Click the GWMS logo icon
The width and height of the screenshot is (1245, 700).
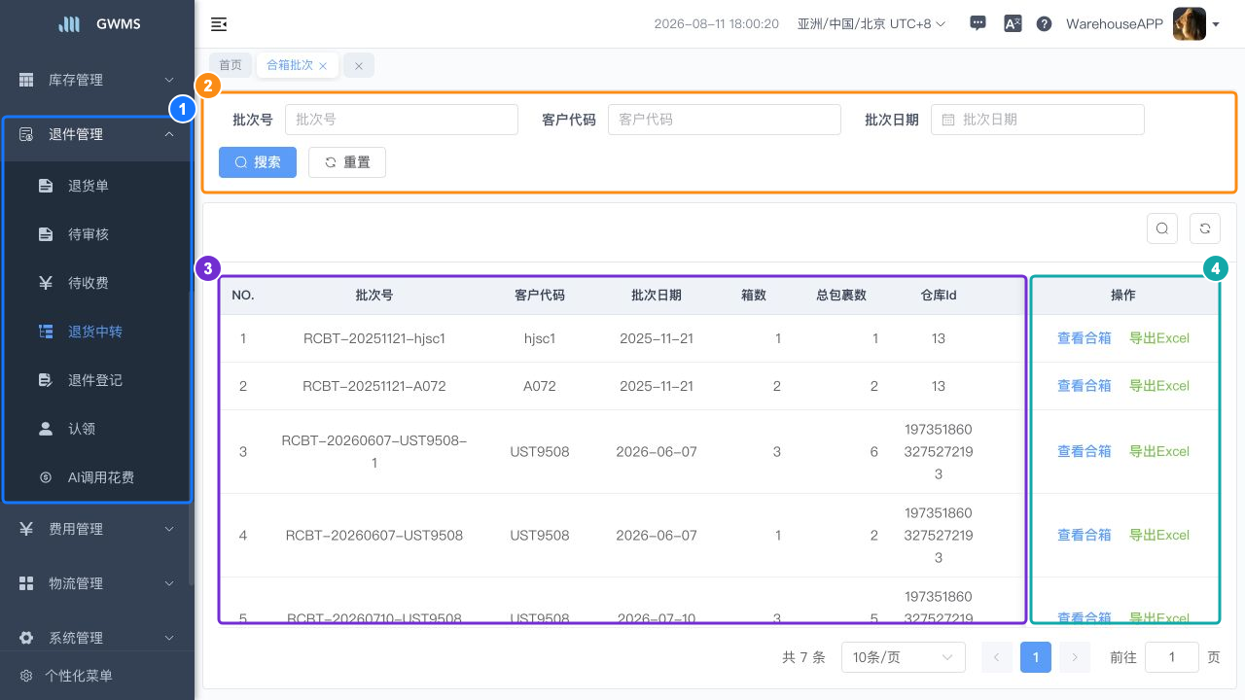[69, 24]
